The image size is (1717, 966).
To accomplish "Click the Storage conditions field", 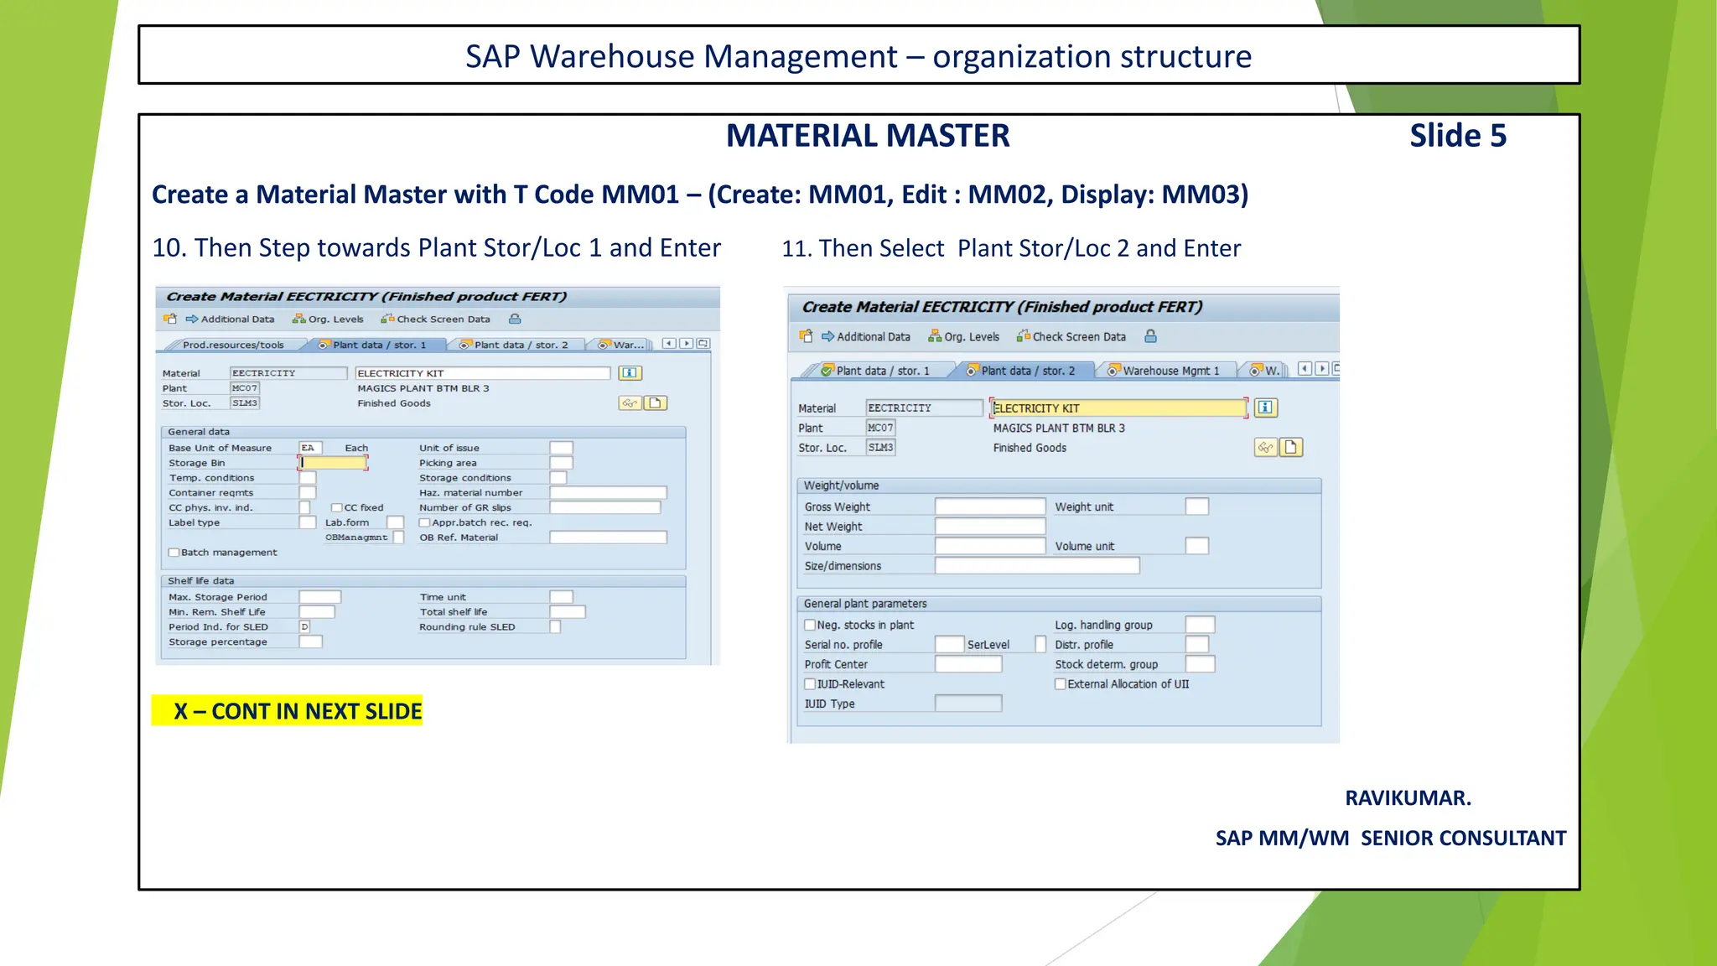I will [558, 478].
